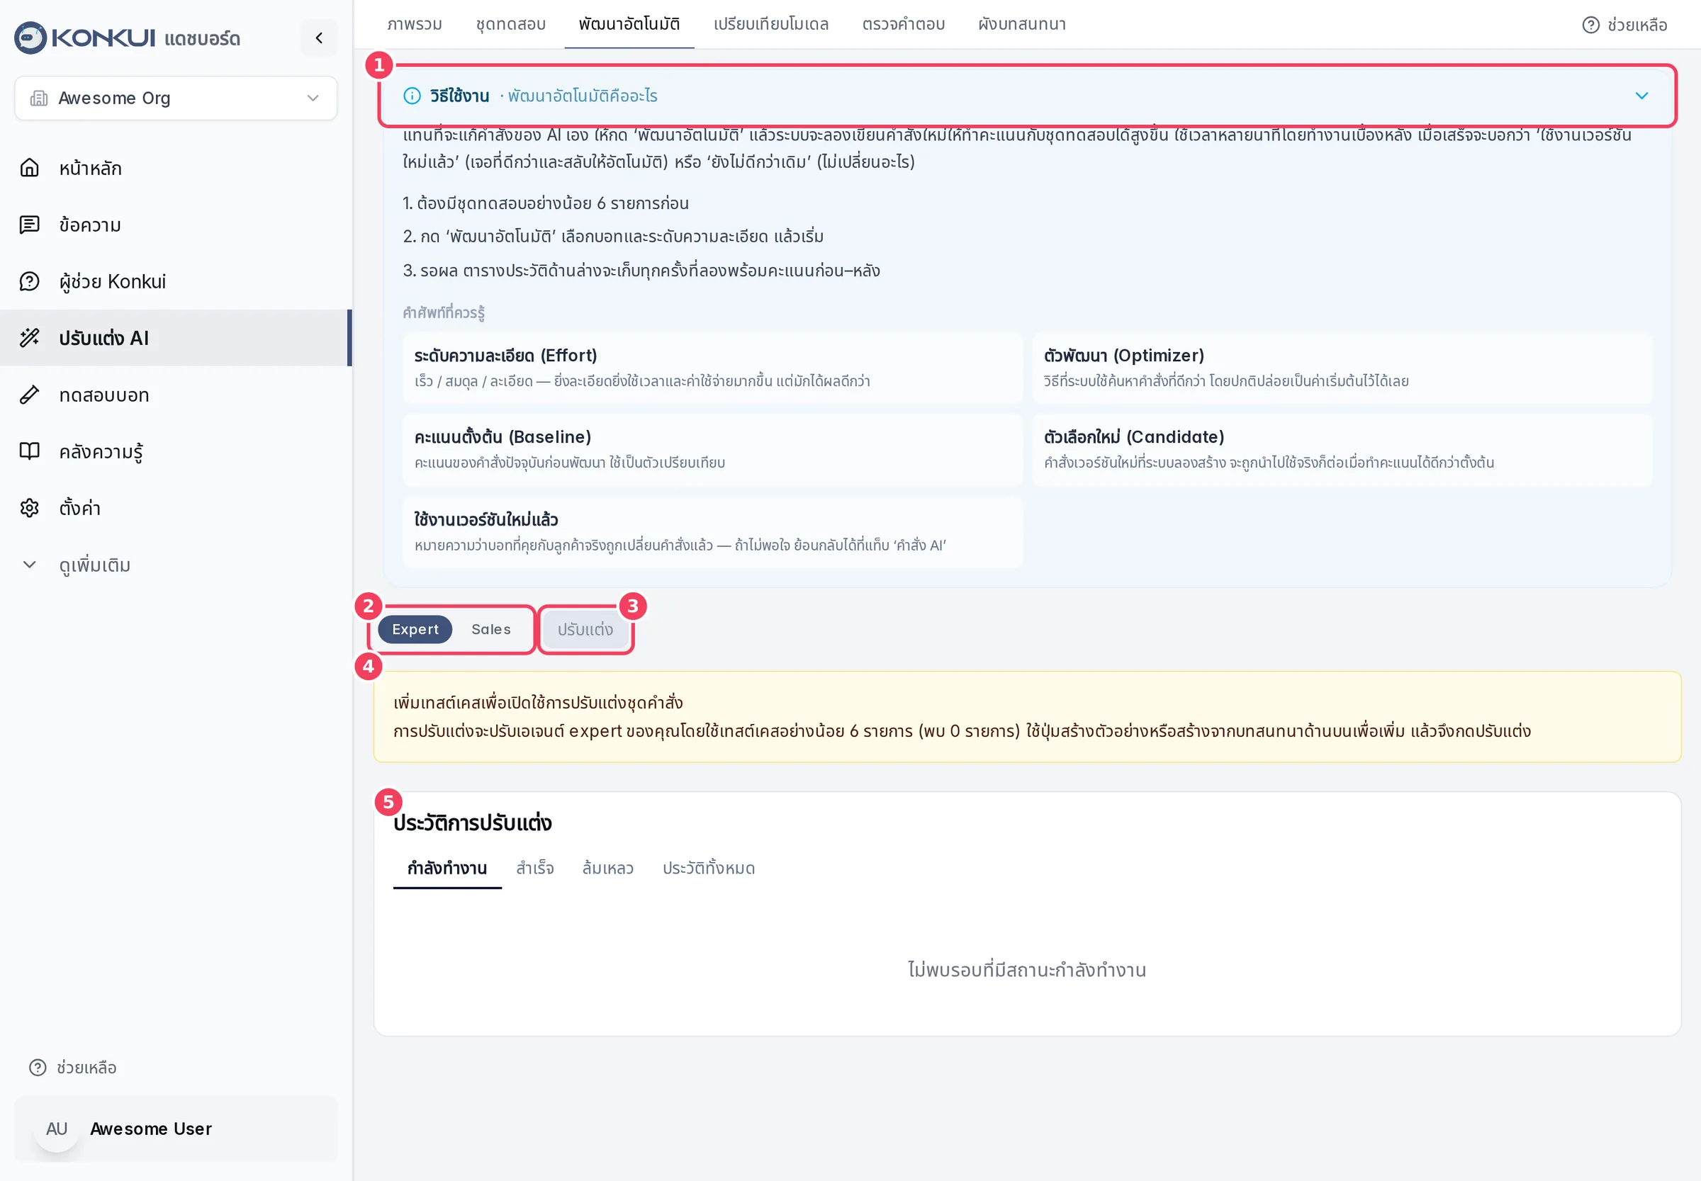Click the gear icon beside ตั้งค่า
The image size is (1701, 1181).
click(30, 509)
